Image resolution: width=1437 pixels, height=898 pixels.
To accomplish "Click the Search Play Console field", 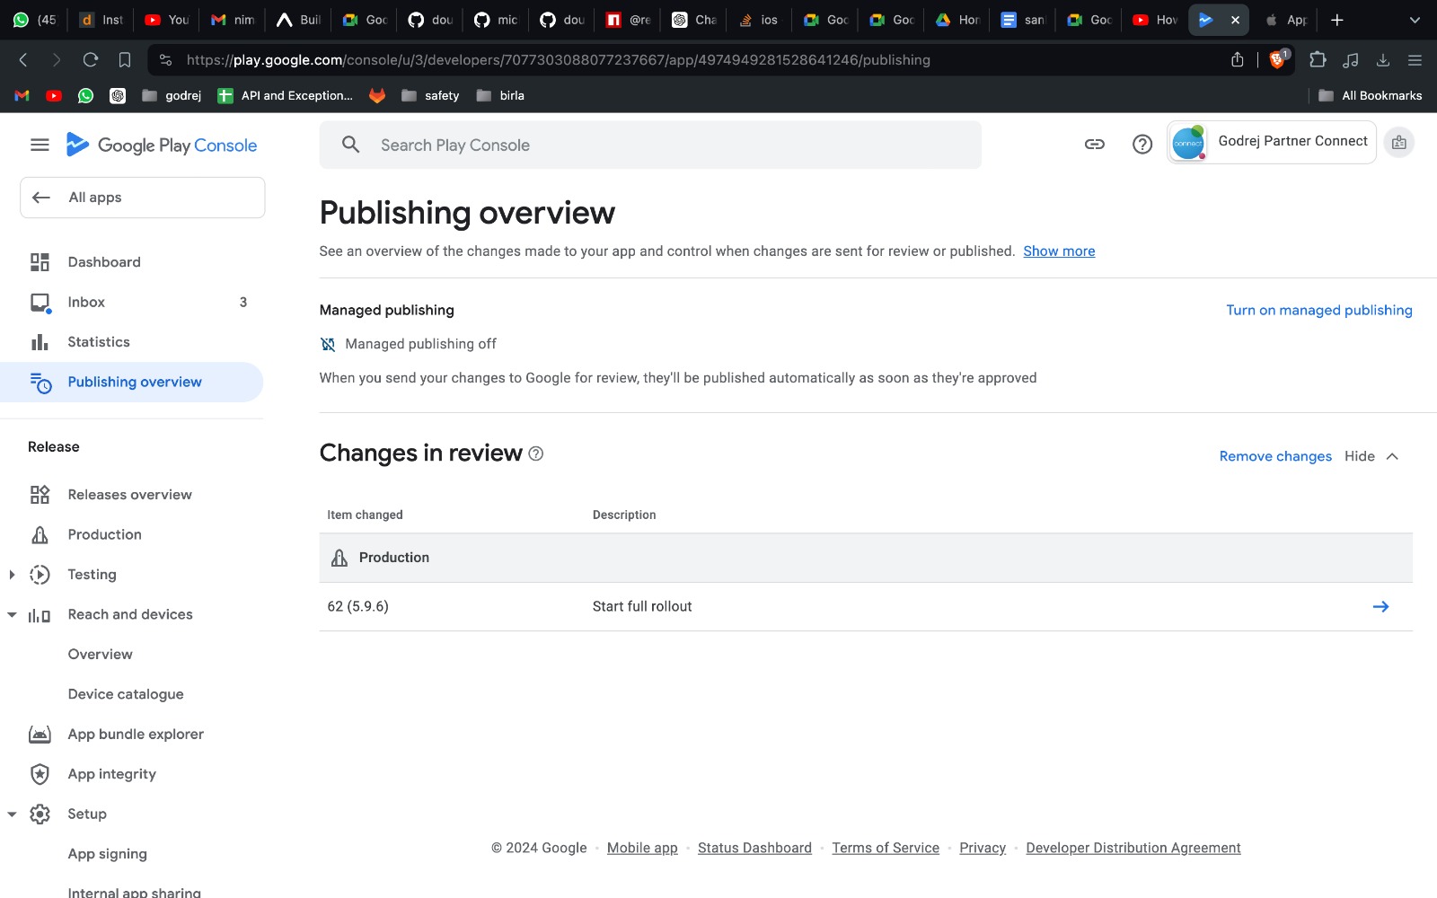I will coord(649,145).
